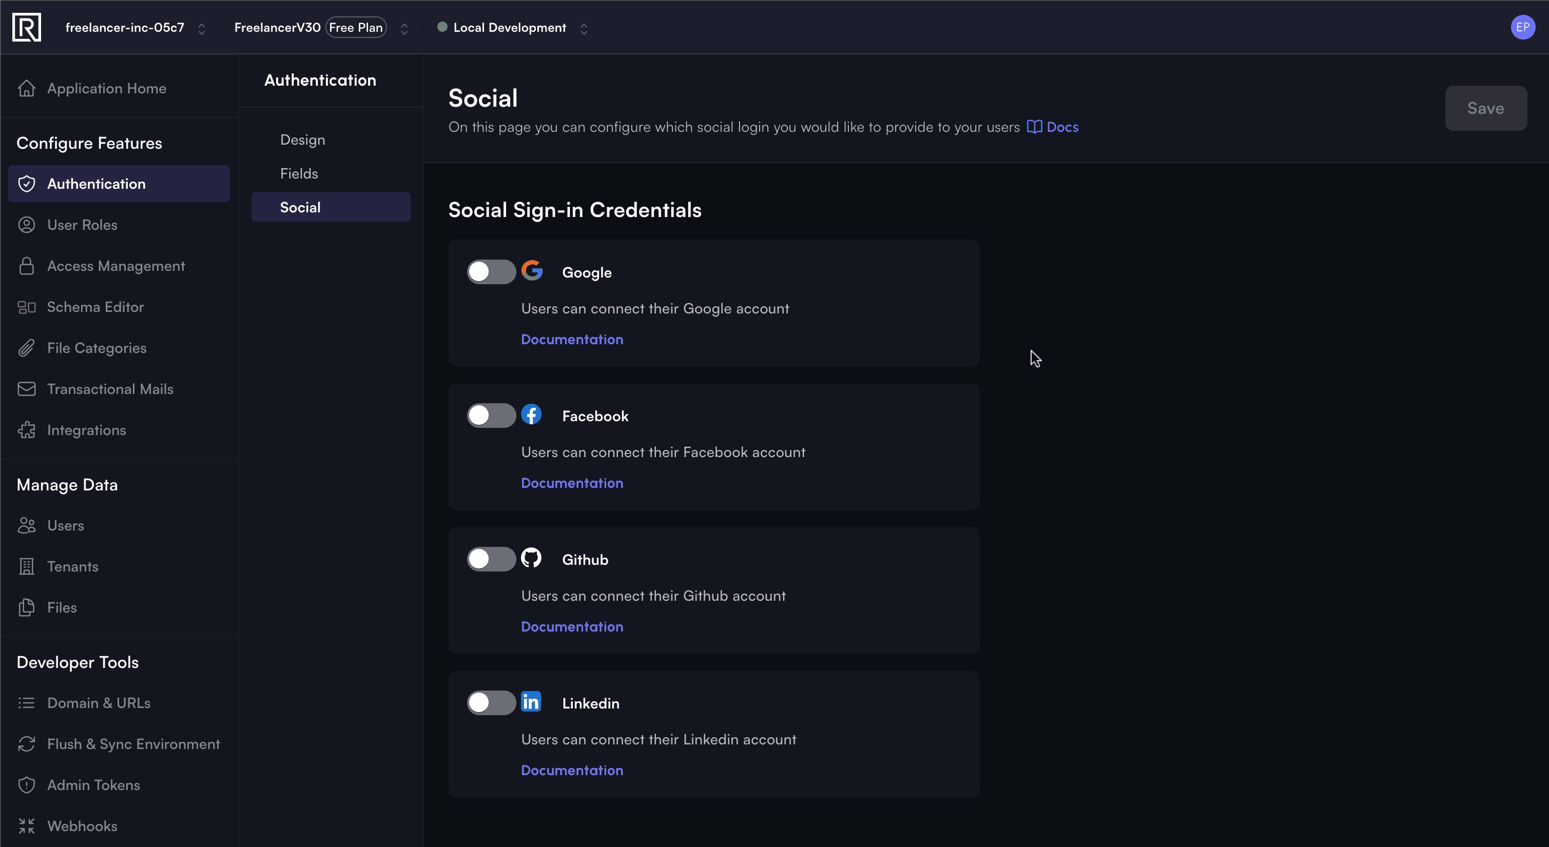
Task: Open Linkedin Documentation link
Action: coord(572,771)
